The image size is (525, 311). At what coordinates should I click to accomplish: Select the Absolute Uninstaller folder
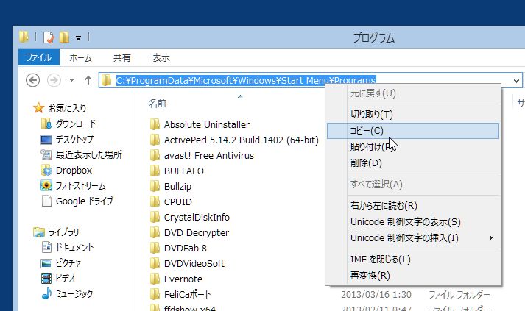tap(207, 125)
